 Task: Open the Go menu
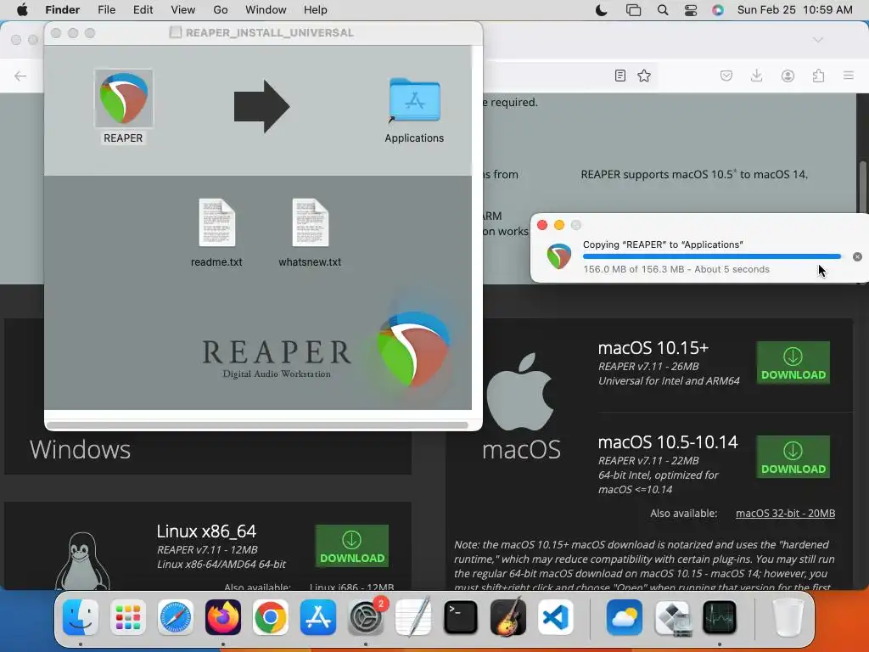(221, 10)
